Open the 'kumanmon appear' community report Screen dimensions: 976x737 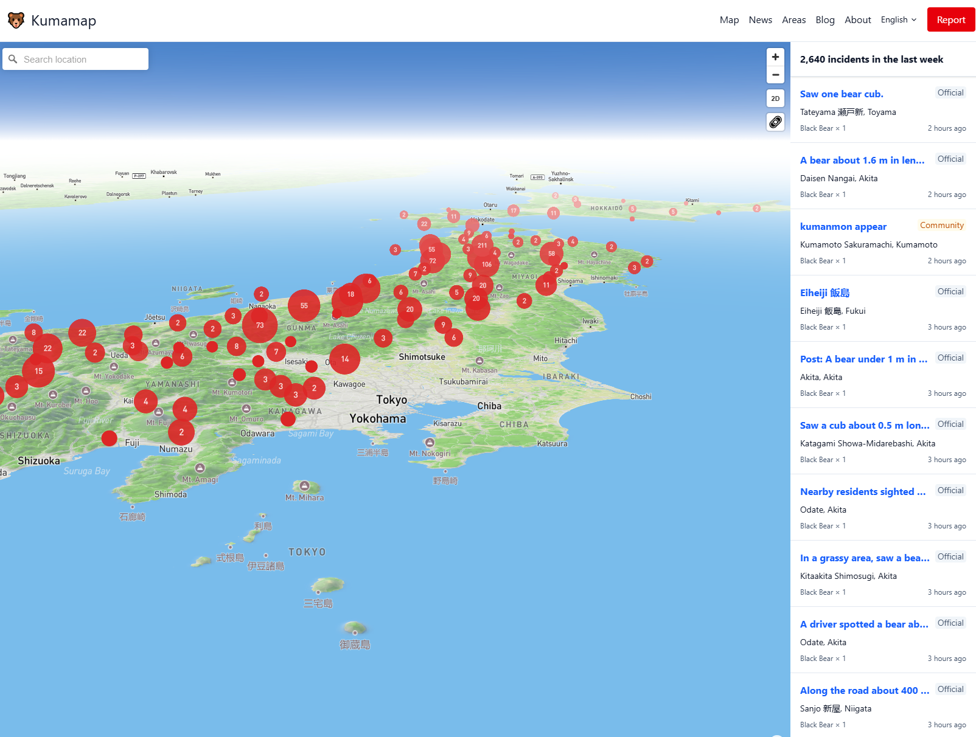point(843,227)
